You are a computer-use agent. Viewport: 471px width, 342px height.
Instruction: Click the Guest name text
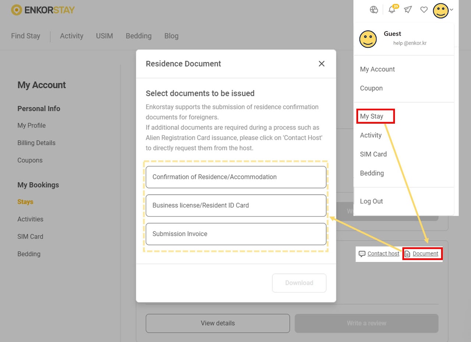point(392,34)
